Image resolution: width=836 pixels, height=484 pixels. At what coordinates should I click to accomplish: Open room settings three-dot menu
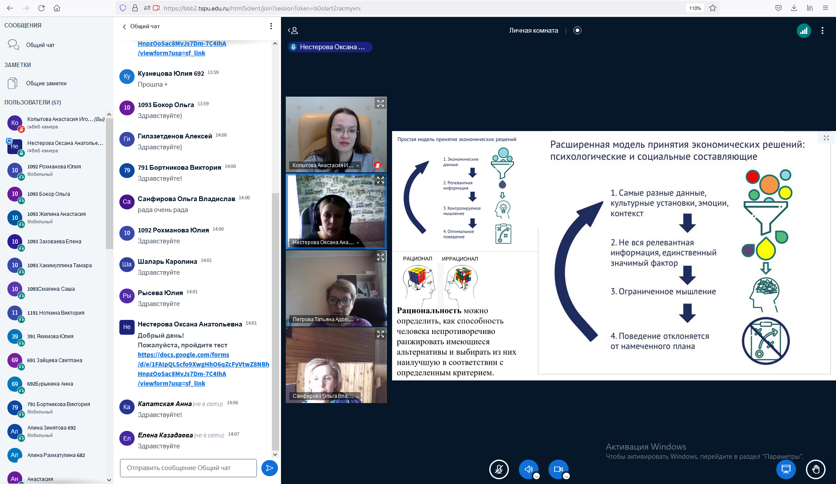coord(822,30)
